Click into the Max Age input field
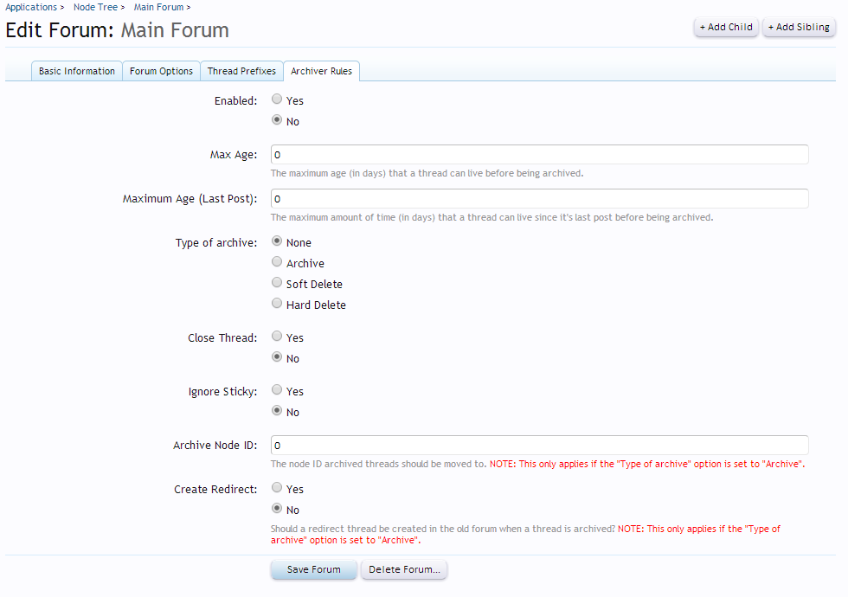 point(539,155)
